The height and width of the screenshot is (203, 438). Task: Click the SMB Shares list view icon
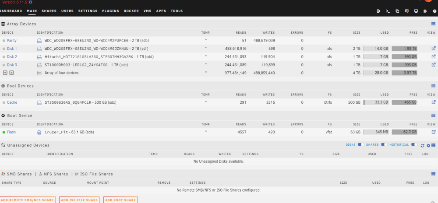(x=433, y=174)
